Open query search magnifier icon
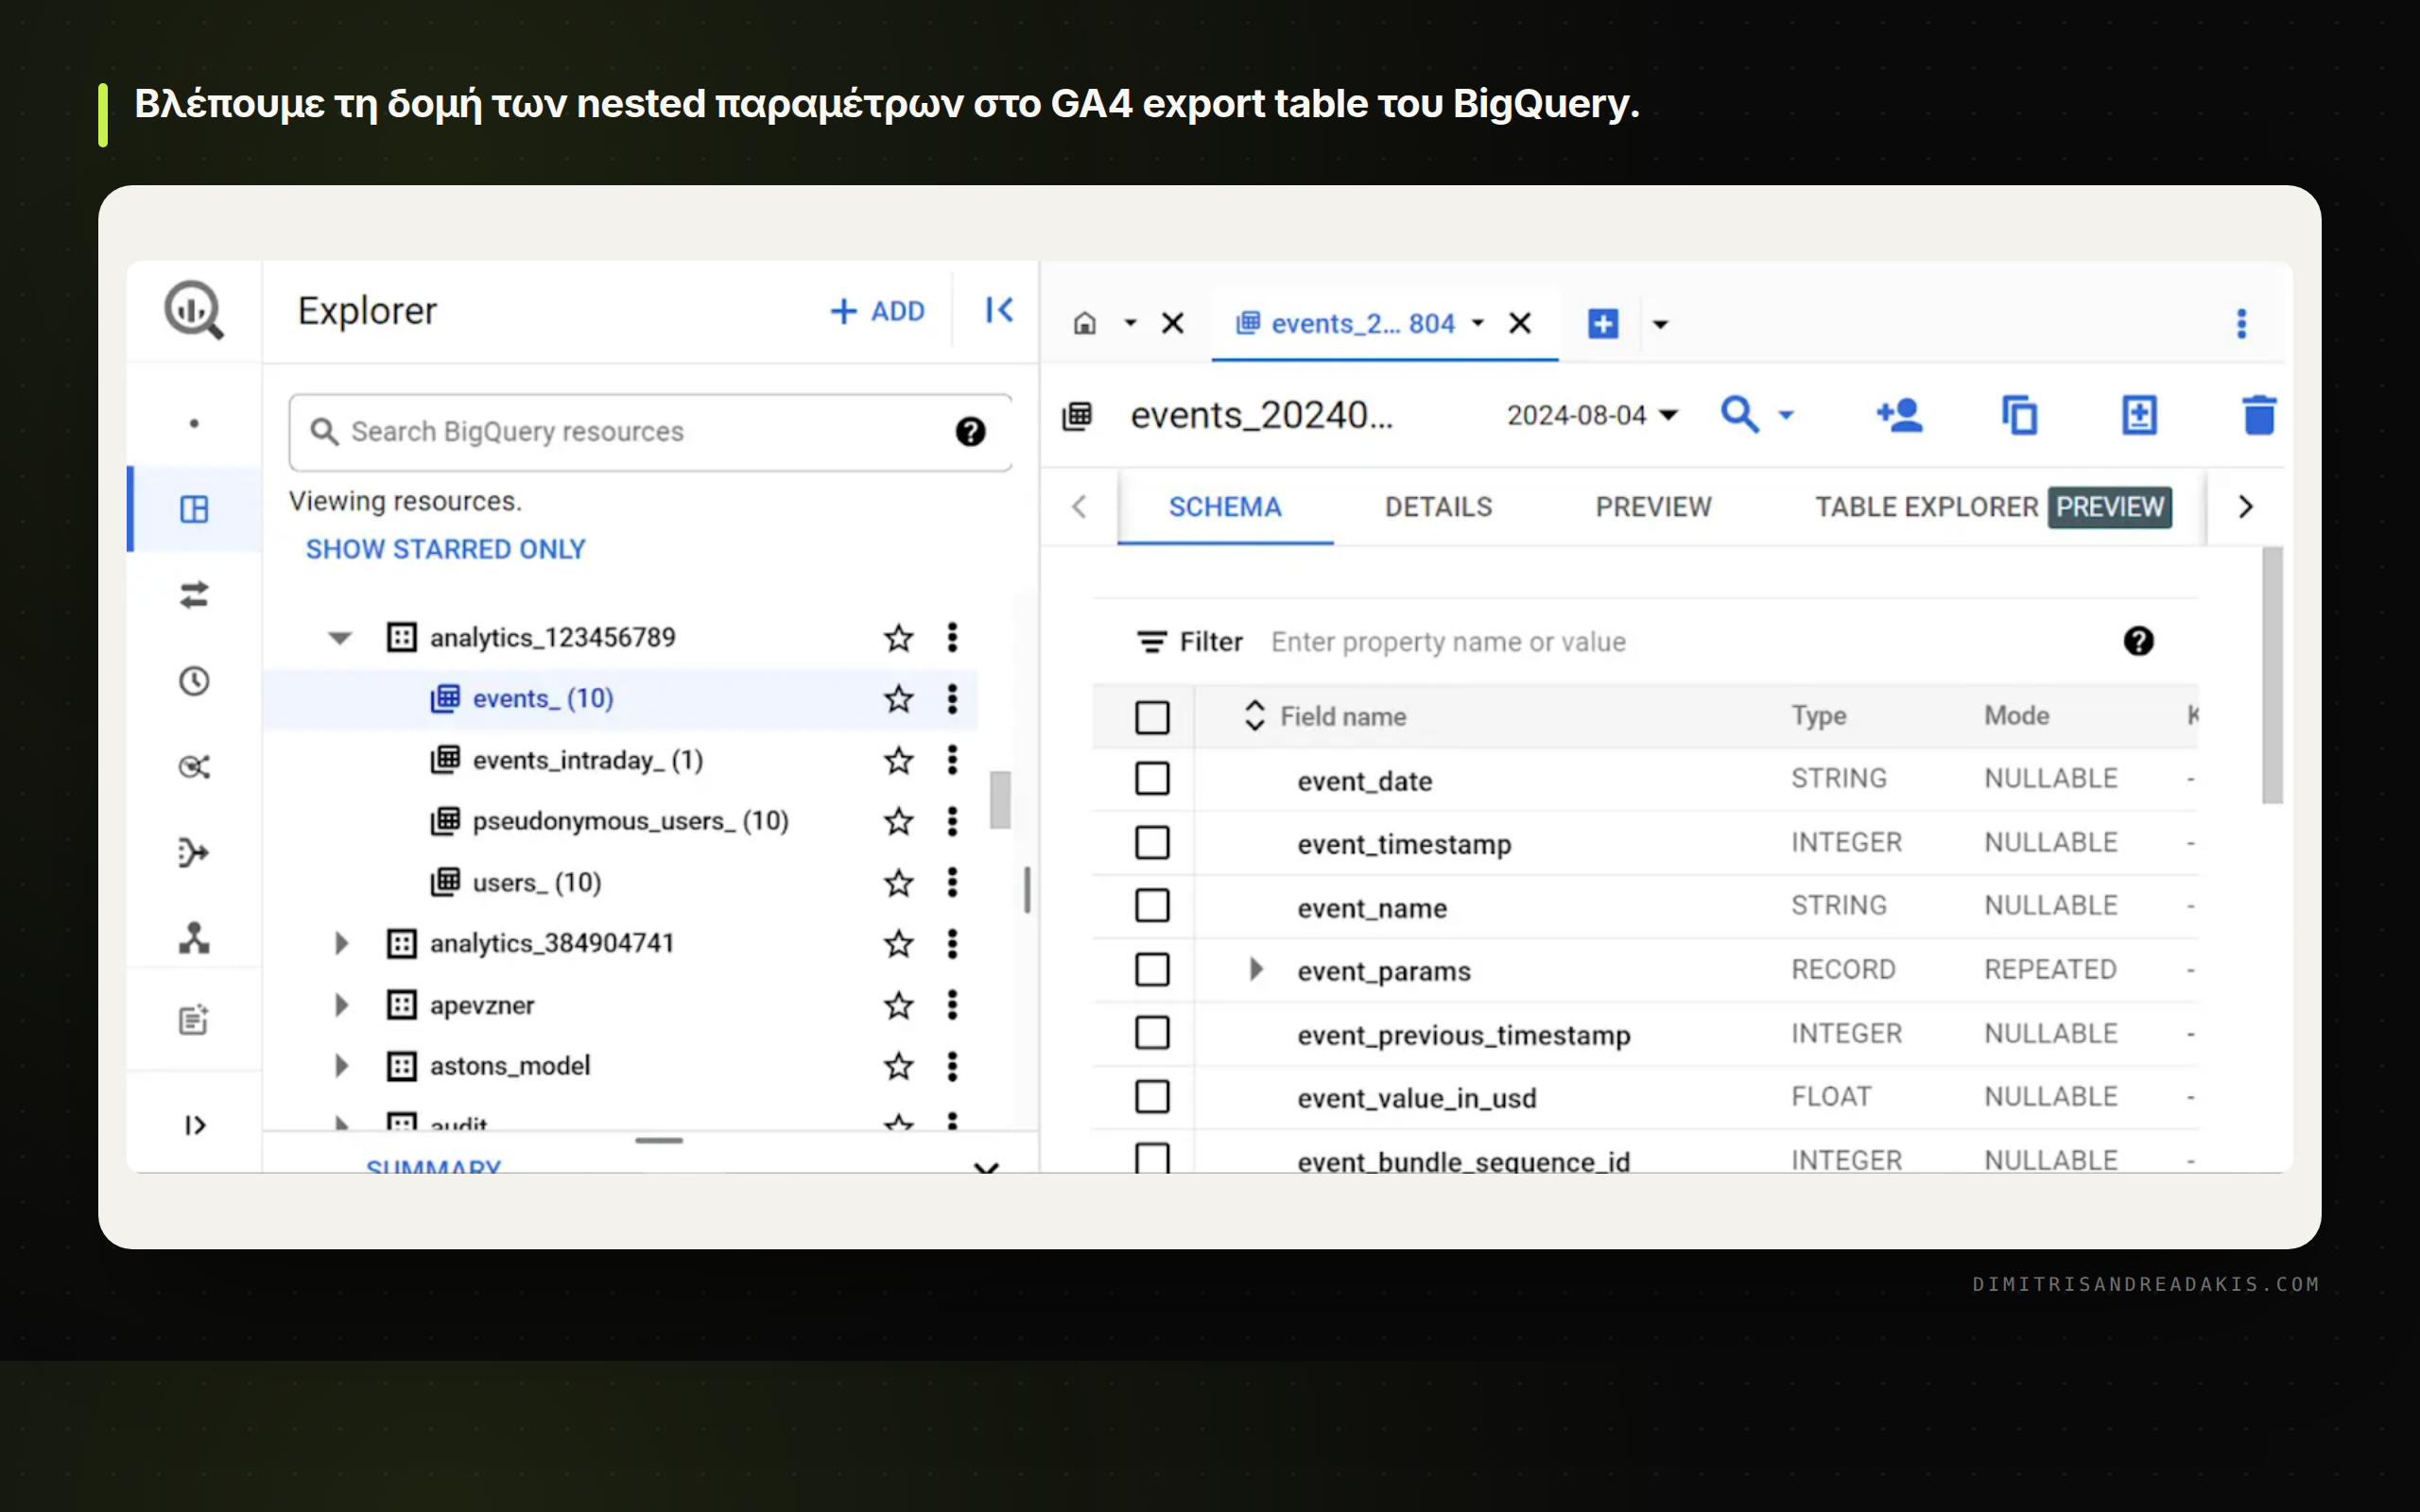The width and height of the screenshot is (2420, 1512). [1739, 414]
